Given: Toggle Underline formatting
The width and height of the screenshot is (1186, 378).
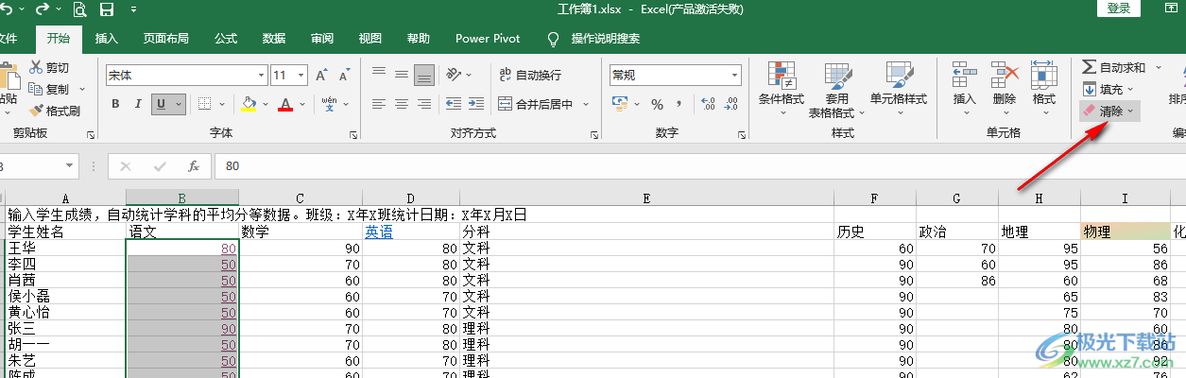Looking at the screenshot, I should (162, 104).
